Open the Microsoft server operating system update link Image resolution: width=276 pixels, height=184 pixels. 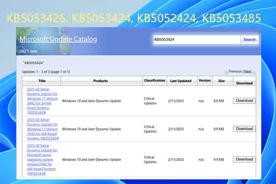(x=42, y=159)
